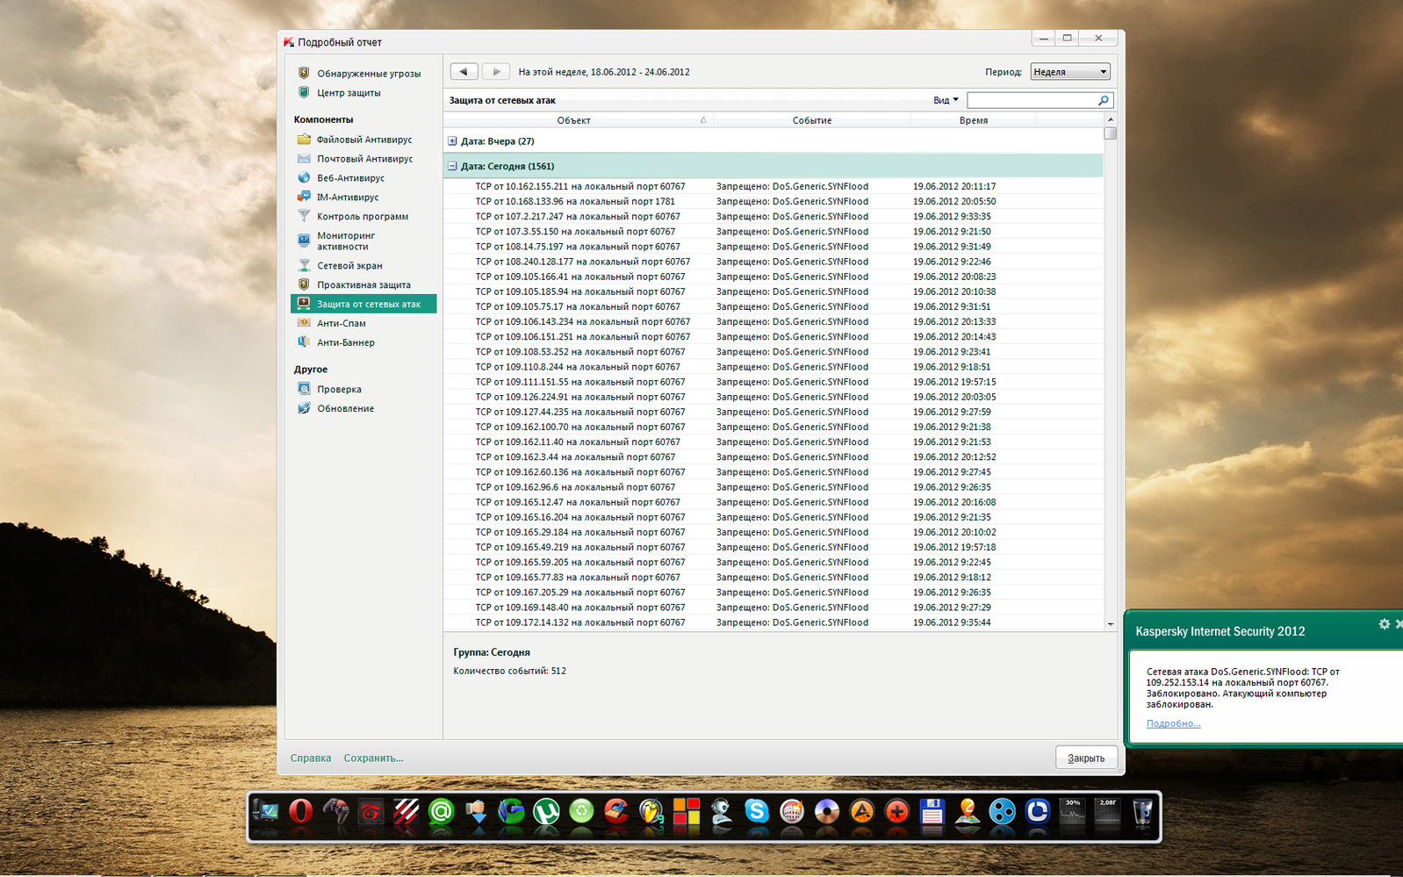Select row TCP от 109.111.151.55
Viewport: 1403px width, 877px height.
tap(773, 382)
